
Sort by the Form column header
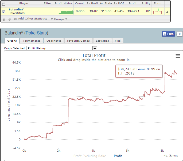[x=158, y=3]
